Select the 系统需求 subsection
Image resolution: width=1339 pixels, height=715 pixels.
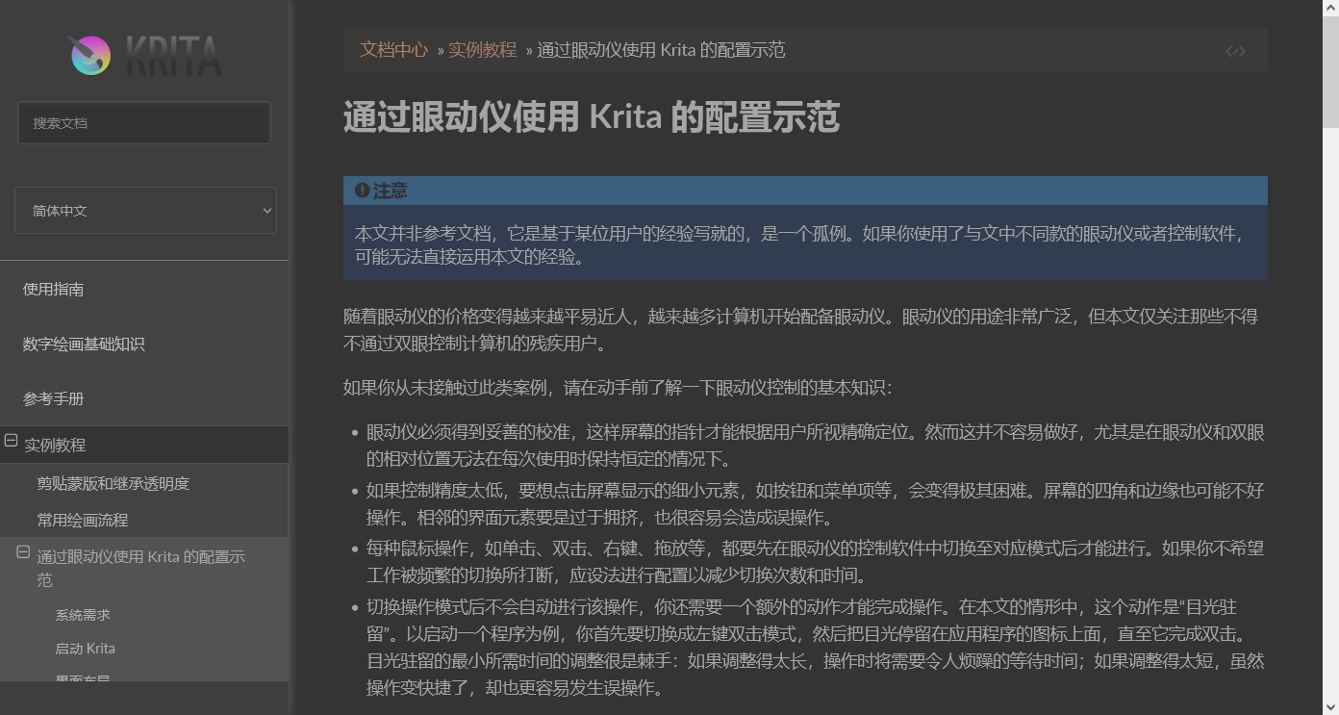[x=83, y=614]
